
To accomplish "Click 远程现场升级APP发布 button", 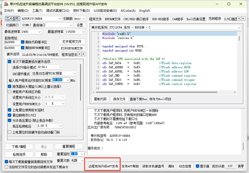I will point(103,166).
